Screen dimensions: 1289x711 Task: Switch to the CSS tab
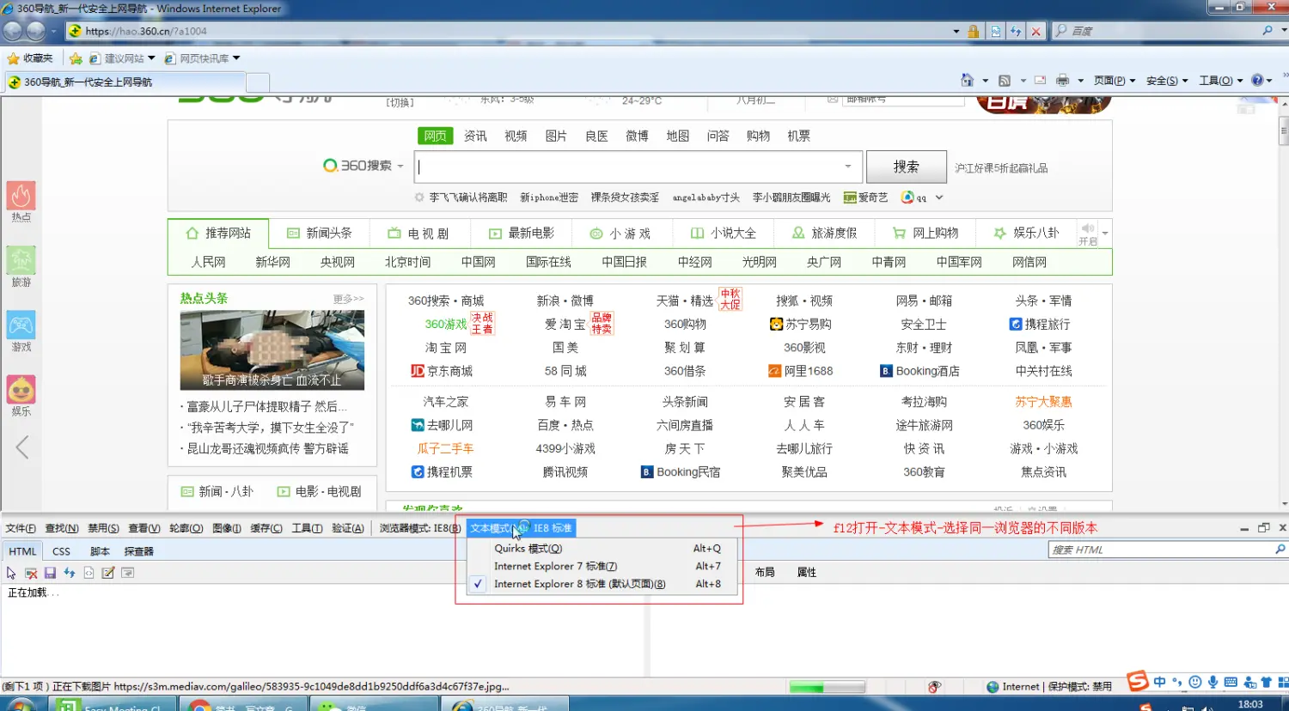click(x=61, y=551)
